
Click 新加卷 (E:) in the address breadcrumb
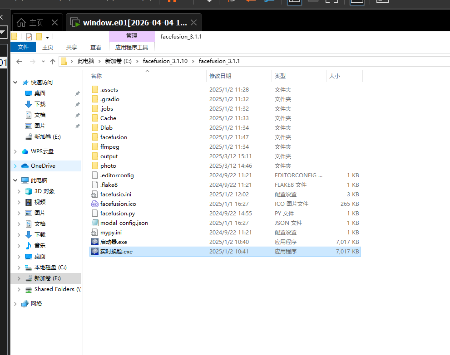(118, 61)
